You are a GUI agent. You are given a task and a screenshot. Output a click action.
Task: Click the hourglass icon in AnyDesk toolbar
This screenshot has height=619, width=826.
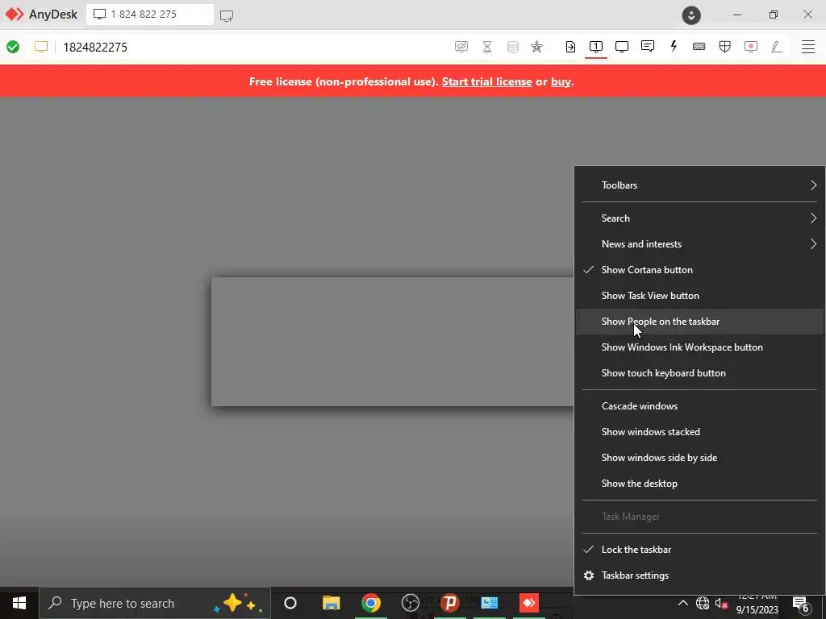487,47
